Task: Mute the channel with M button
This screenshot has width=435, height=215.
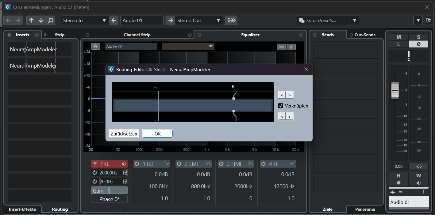Action: tap(398, 37)
